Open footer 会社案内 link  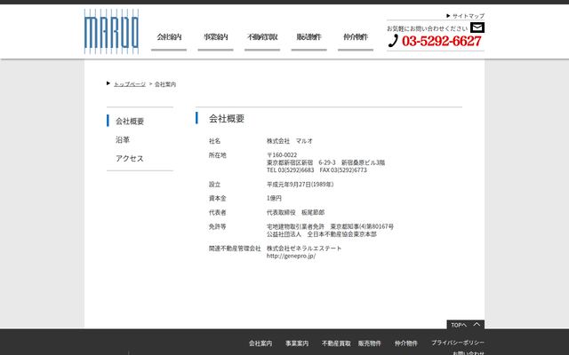click(260, 343)
